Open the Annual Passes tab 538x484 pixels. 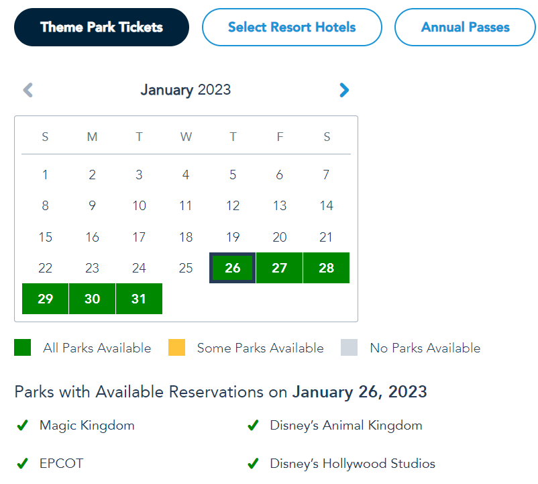pos(465,28)
